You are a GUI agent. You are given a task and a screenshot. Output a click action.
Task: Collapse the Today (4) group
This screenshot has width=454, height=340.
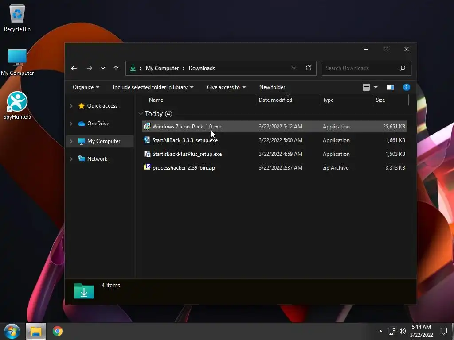pos(141,114)
